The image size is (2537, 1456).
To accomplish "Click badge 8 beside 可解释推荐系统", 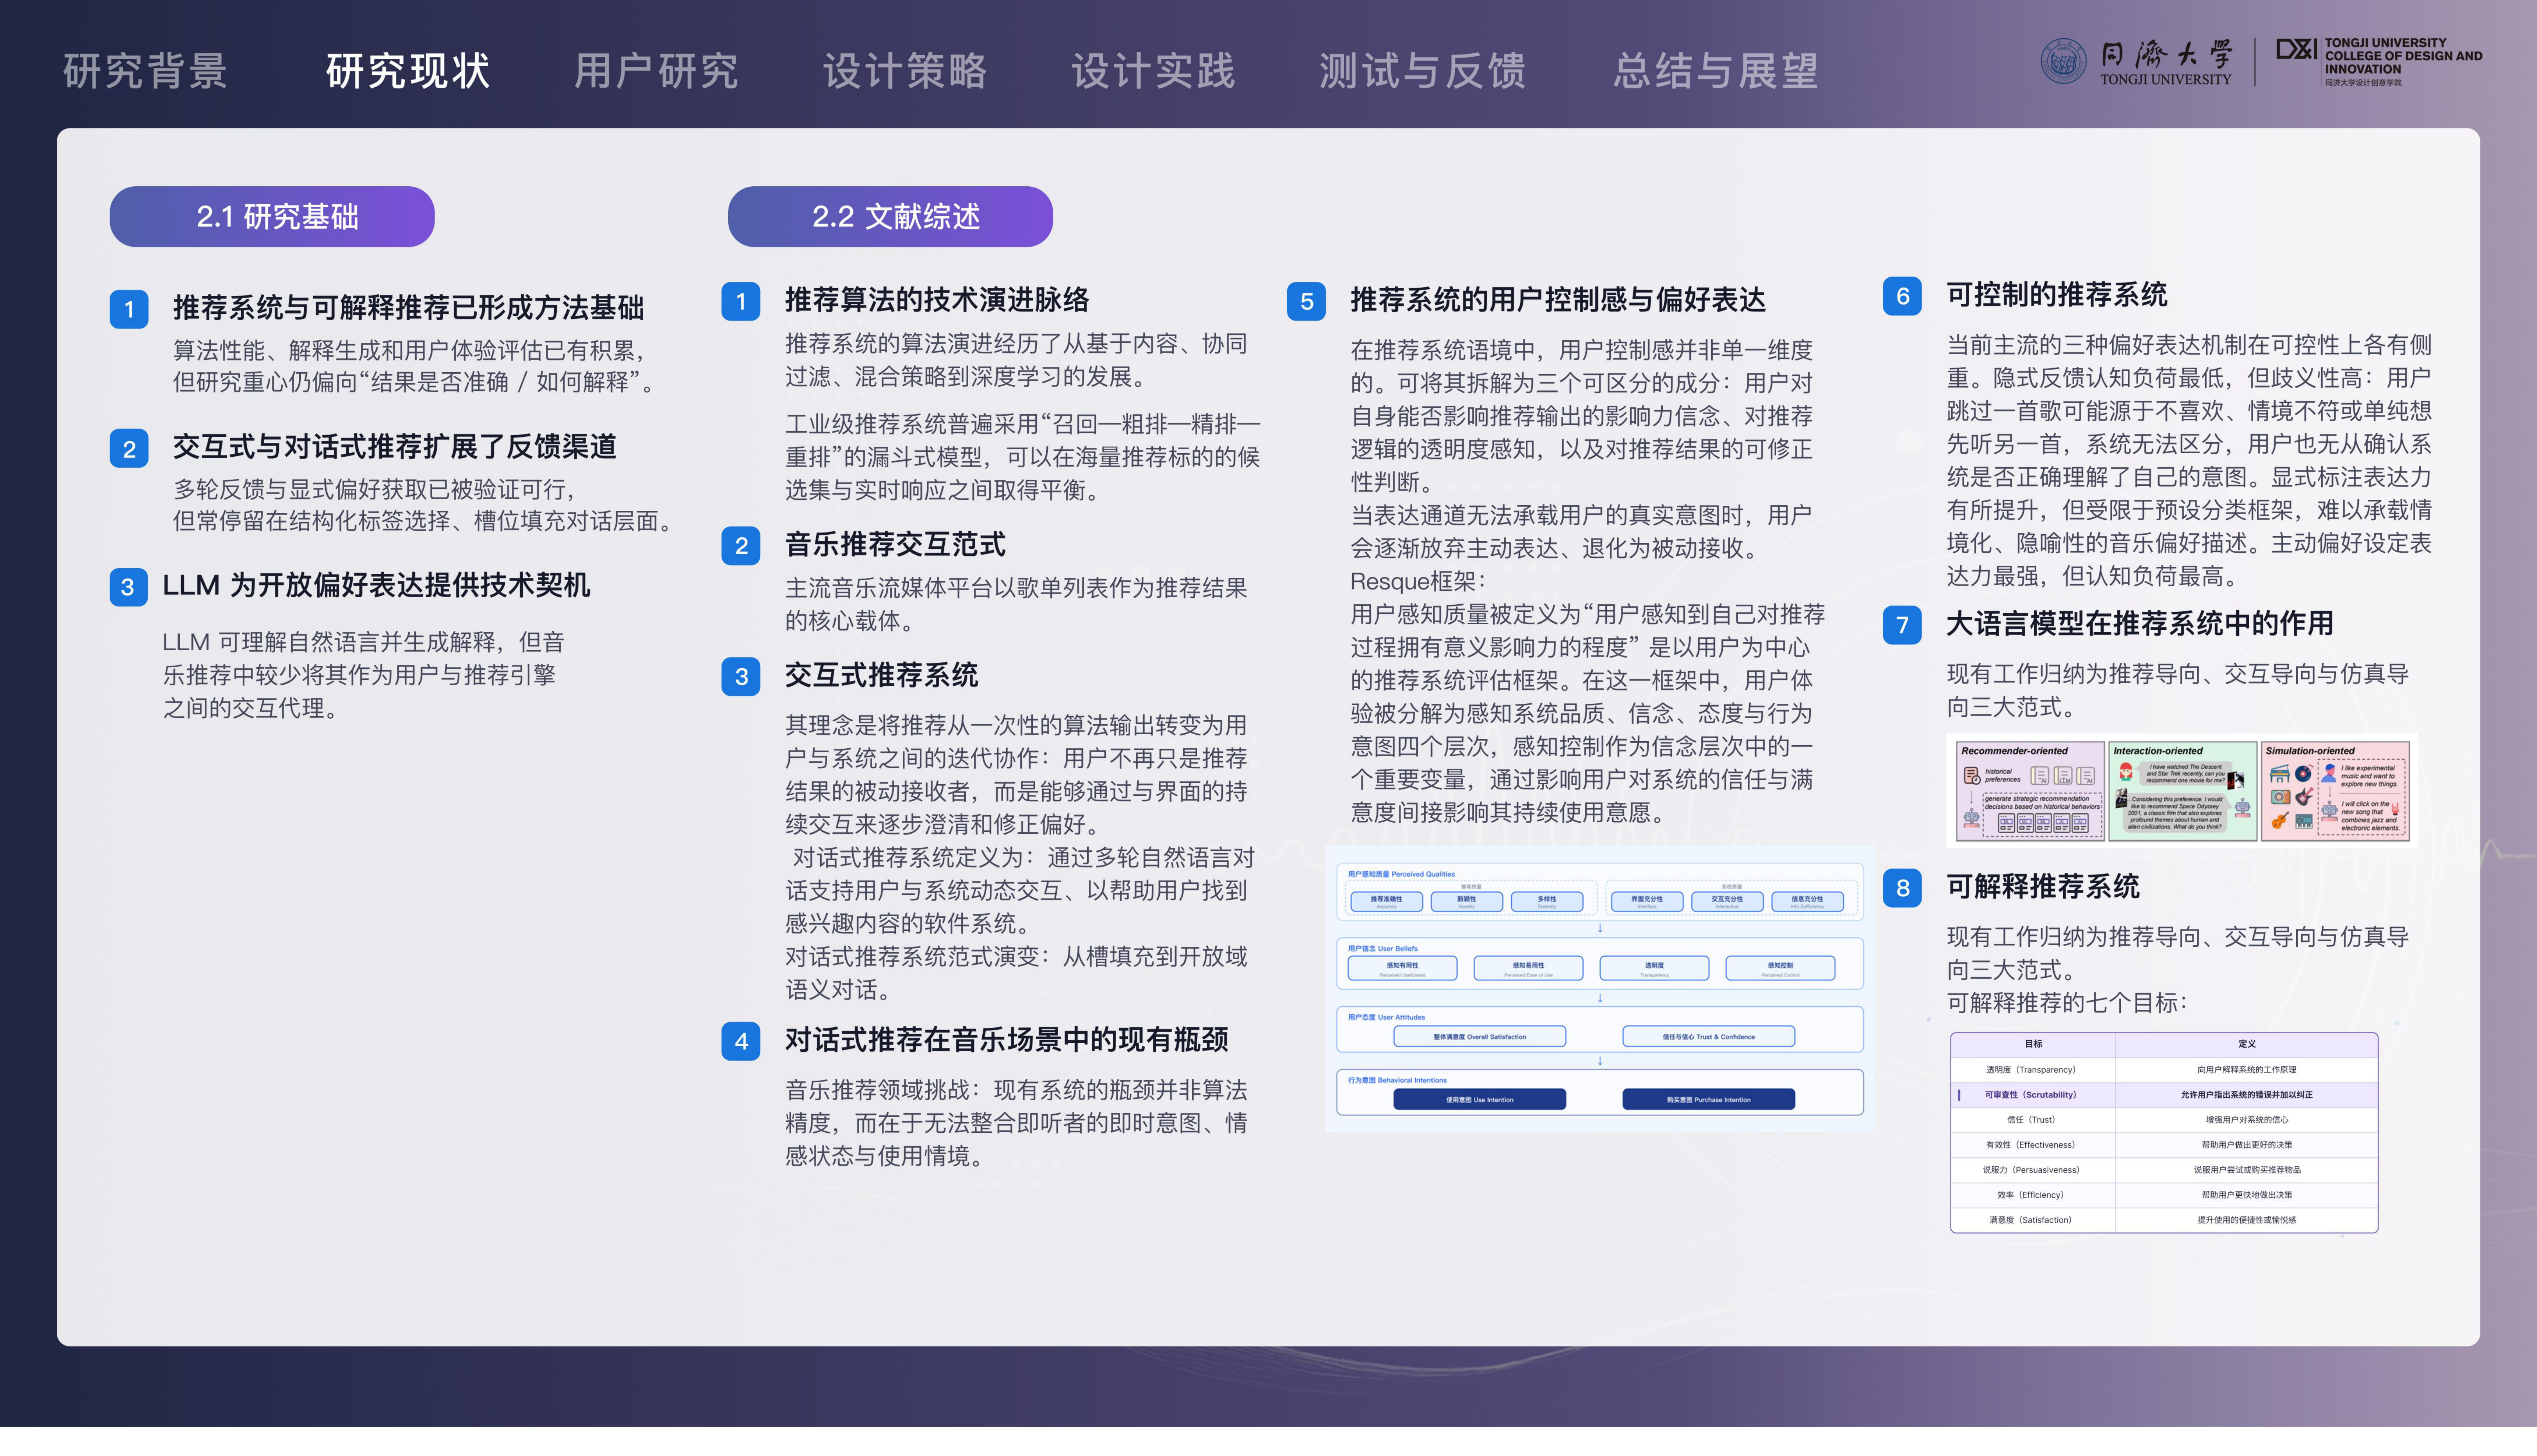I will 1902,888.
